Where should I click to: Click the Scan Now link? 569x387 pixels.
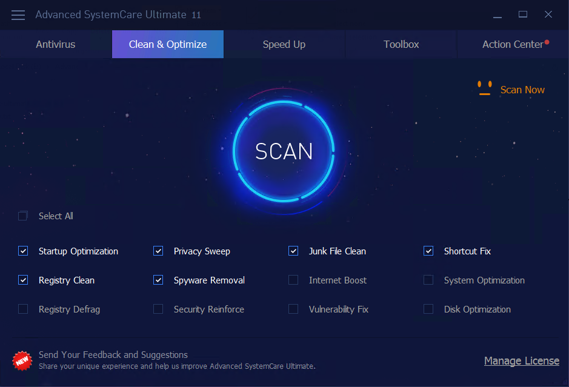pyautogui.click(x=522, y=90)
